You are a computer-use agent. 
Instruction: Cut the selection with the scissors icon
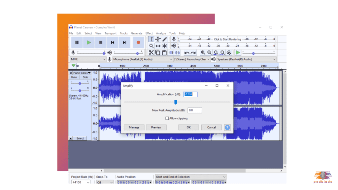(x=151, y=52)
